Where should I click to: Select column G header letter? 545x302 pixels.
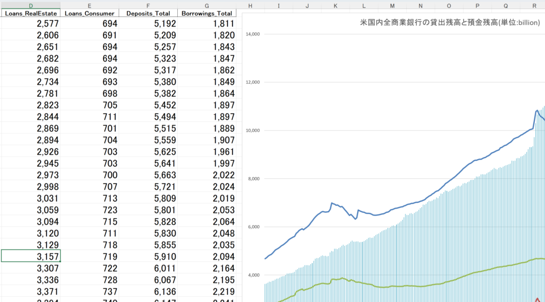(x=206, y=5)
